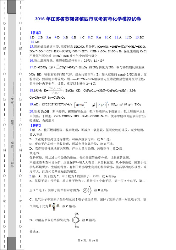Click answer entry 13.BC

pos(139,37)
